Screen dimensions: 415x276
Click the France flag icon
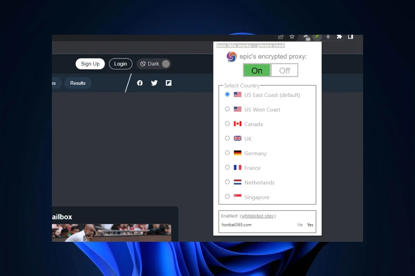point(238,167)
